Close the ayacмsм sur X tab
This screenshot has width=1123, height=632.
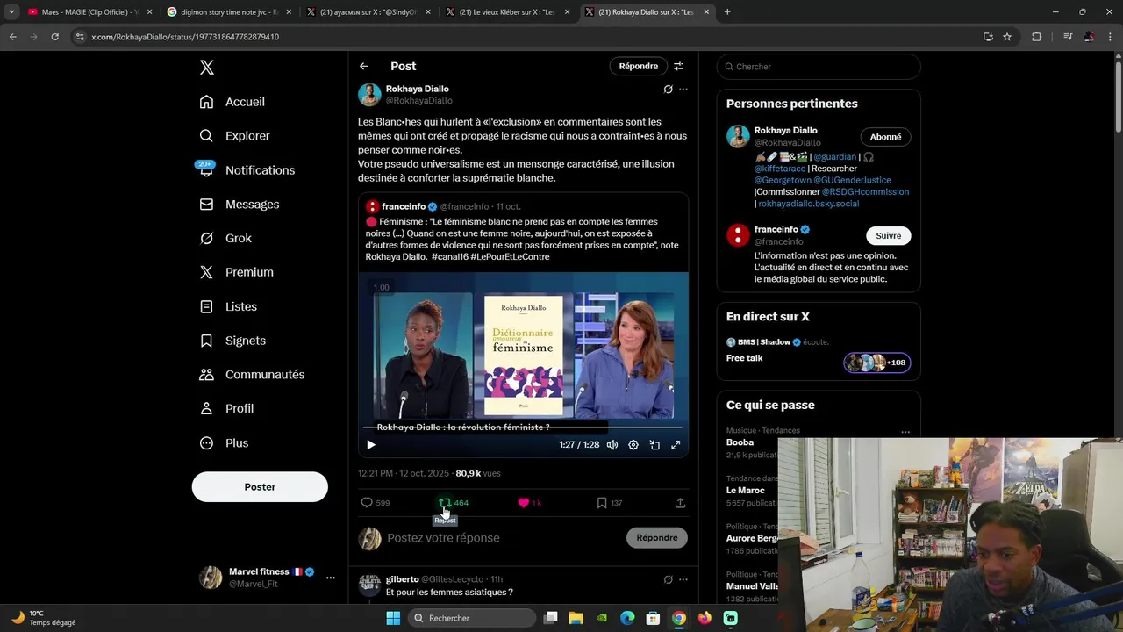pyautogui.click(x=427, y=12)
